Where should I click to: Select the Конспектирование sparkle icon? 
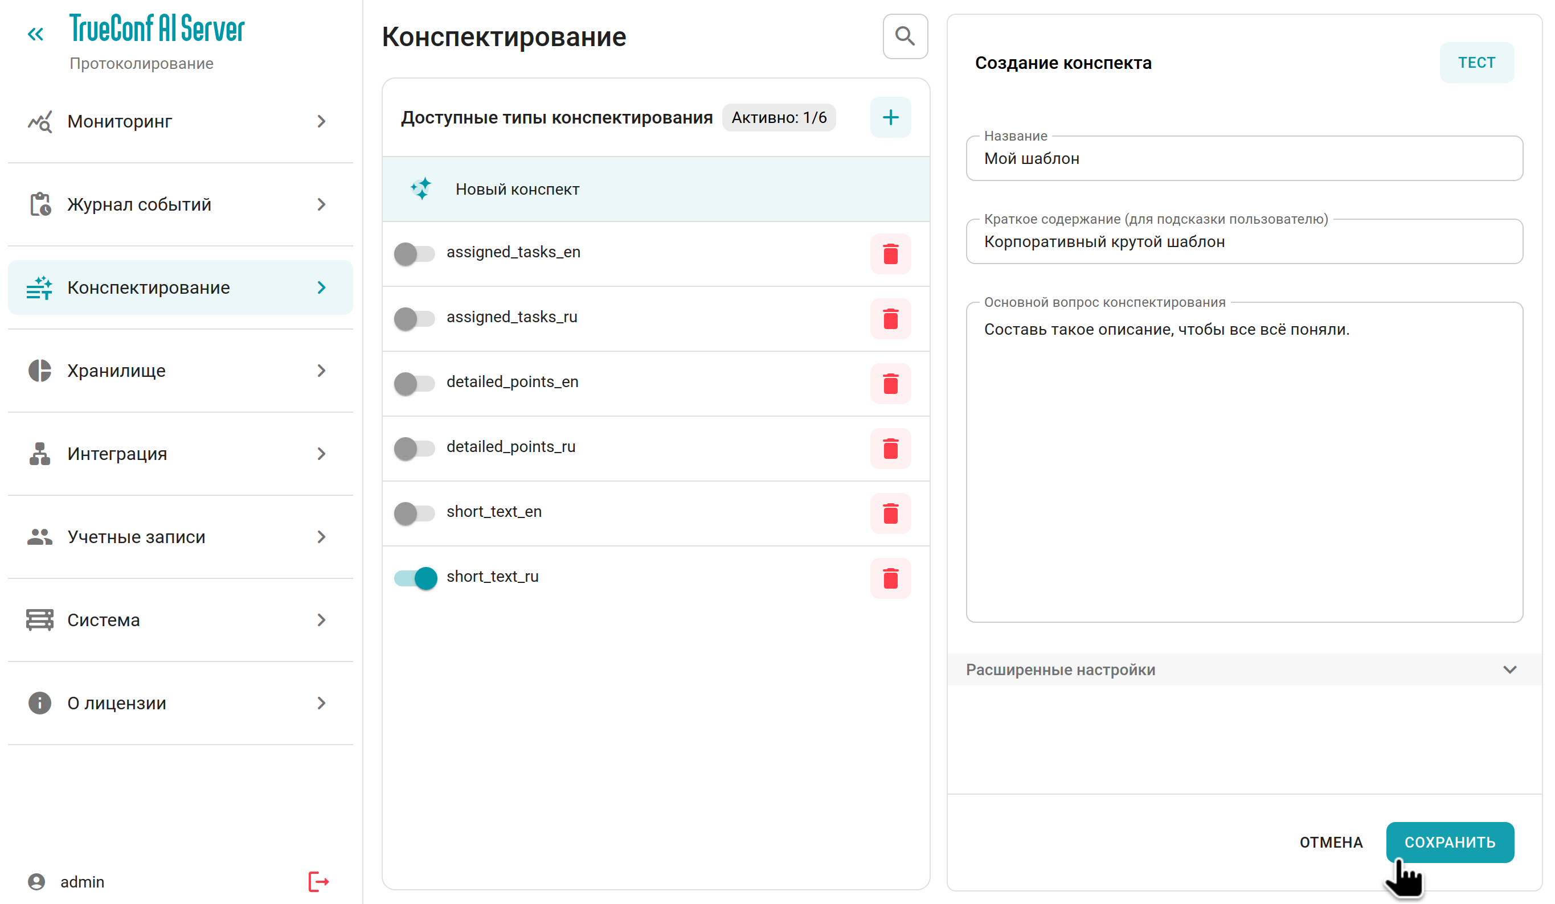point(39,287)
